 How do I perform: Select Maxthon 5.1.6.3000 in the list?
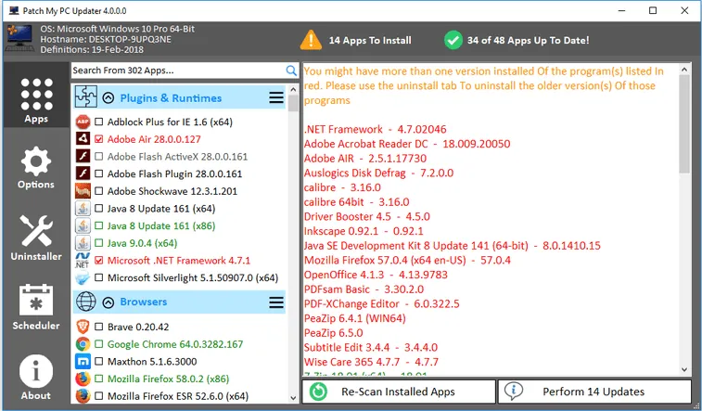(x=152, y=361)
